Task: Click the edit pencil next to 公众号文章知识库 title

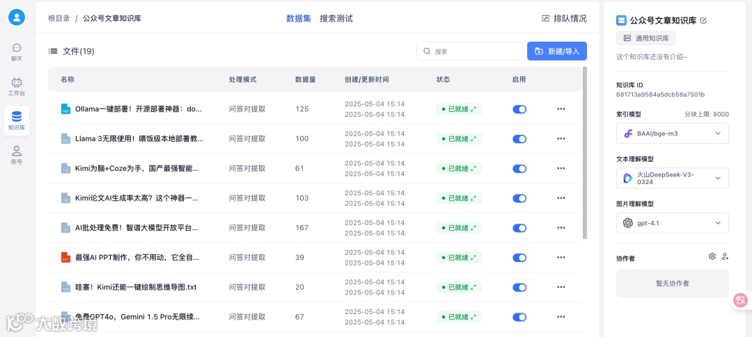Action: coord(703,21)
